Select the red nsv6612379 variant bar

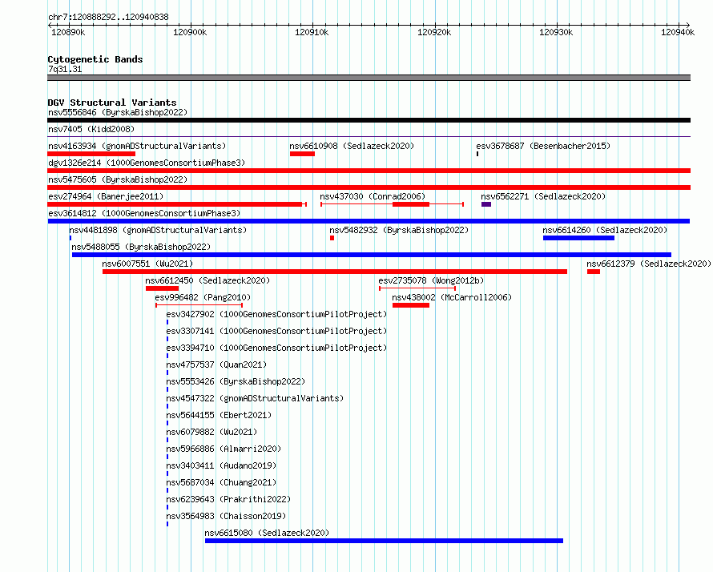594,272
